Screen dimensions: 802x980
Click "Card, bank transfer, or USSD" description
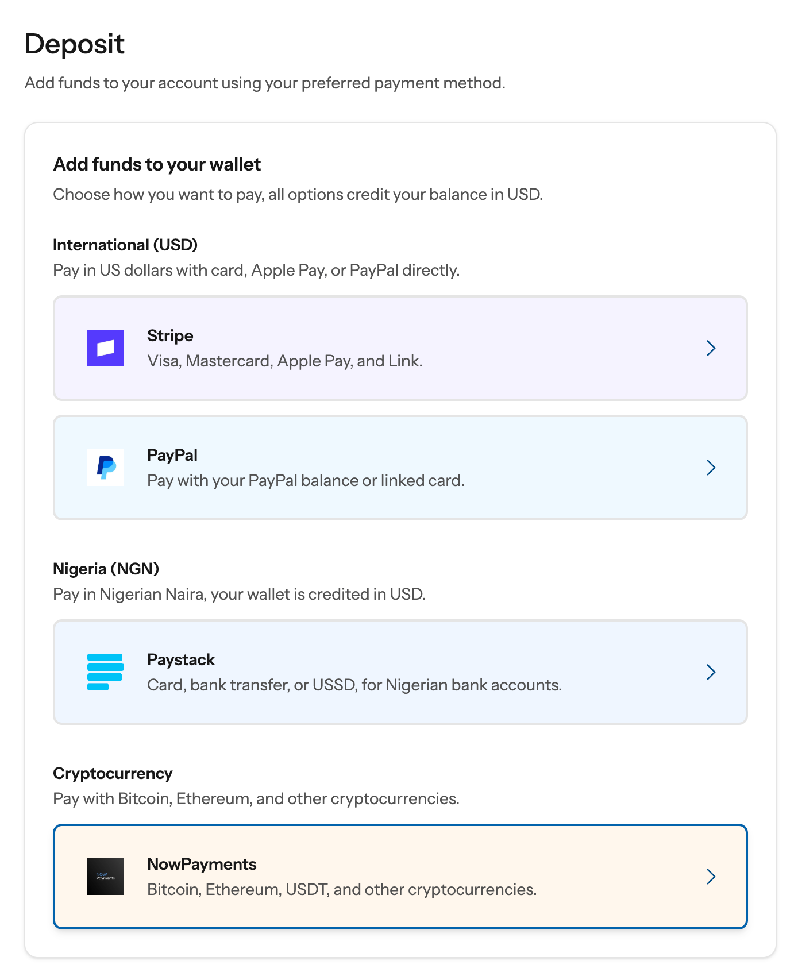tap(354, 685)
